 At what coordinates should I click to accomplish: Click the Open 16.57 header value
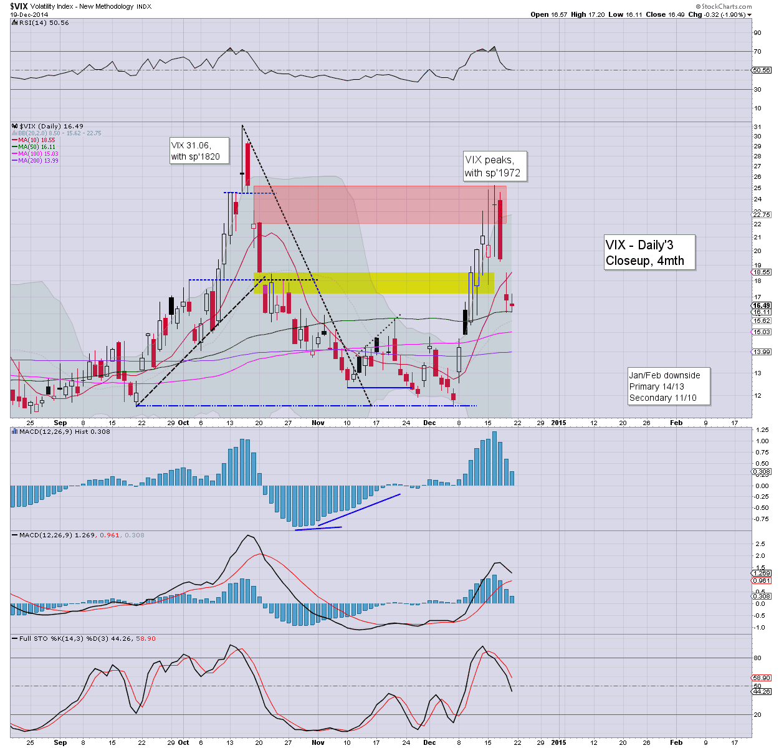tap(548, 14)
